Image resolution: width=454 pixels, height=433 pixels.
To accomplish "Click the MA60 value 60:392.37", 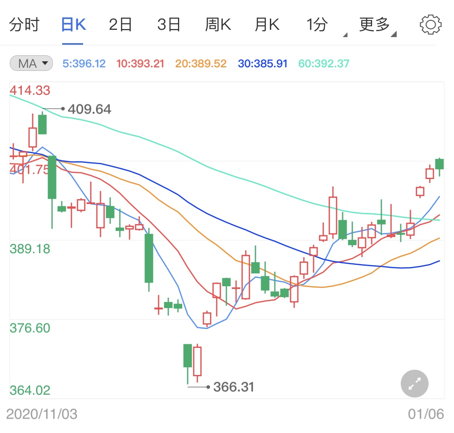I will pyautogui.click(x=324, y=64).
